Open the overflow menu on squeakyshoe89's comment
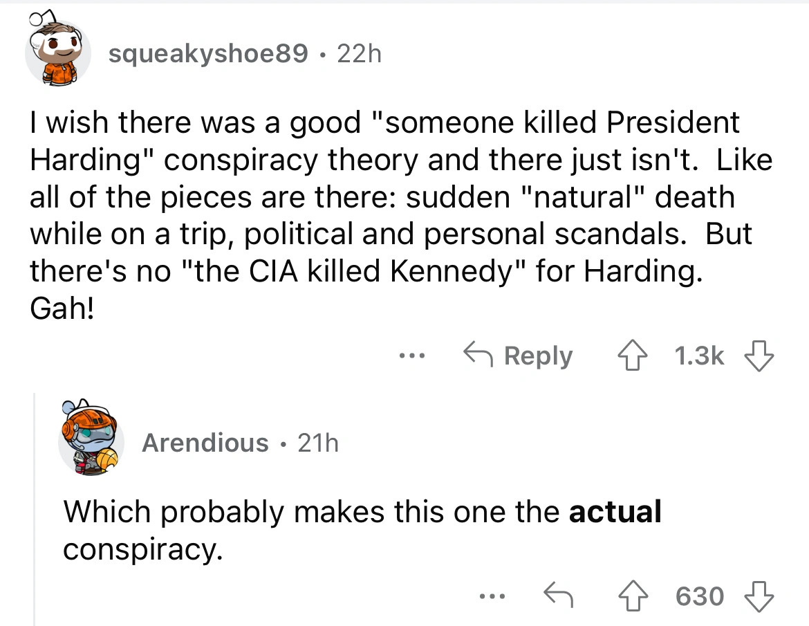This screenshot has height=626, width=809. point(412,355)
